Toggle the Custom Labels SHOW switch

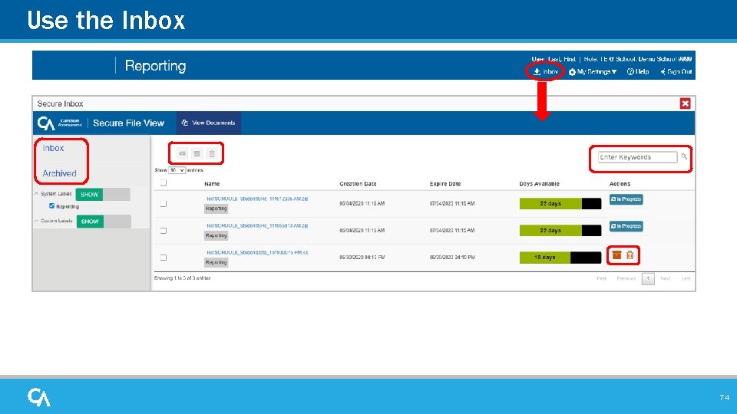(x=103, y=221)
